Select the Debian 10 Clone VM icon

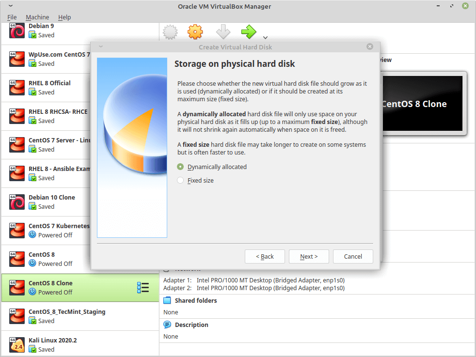click(16, 202)
